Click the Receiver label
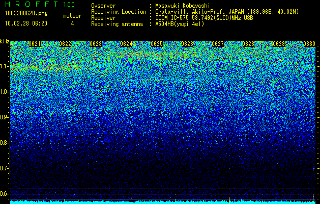This screenshot has height=204, width=320. click(103, 18)
